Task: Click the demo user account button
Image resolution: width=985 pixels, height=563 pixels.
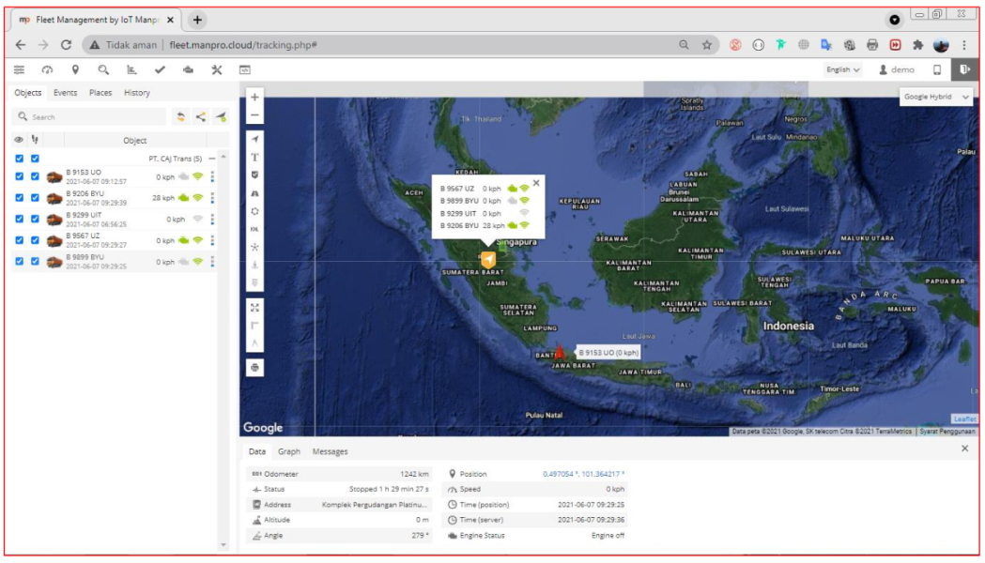Action: point(897,69)
